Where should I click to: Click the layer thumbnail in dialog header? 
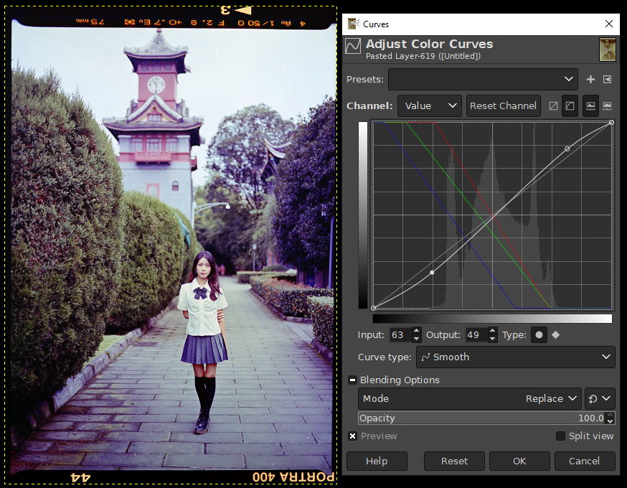tap(607, 50)
